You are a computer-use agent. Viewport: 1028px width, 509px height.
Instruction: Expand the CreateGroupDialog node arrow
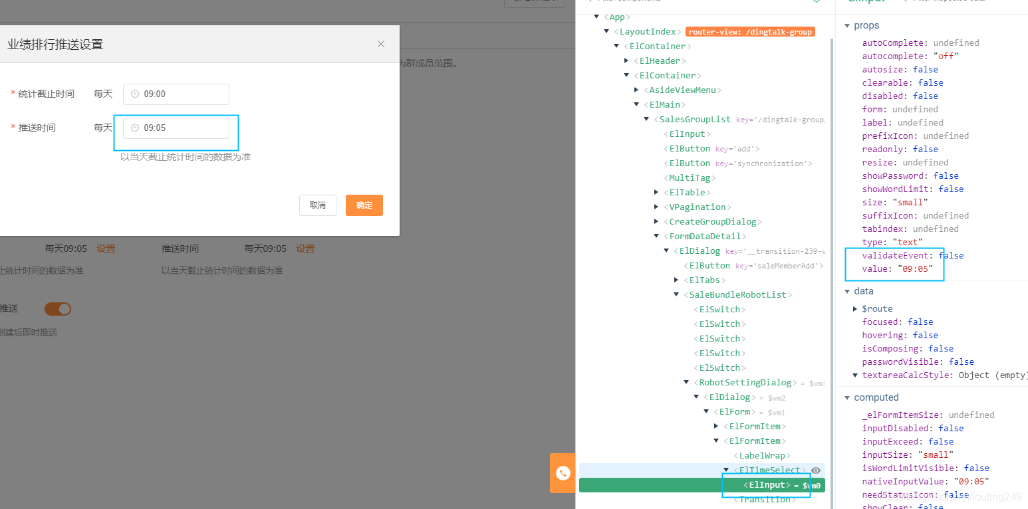click(x=656, y=222)
